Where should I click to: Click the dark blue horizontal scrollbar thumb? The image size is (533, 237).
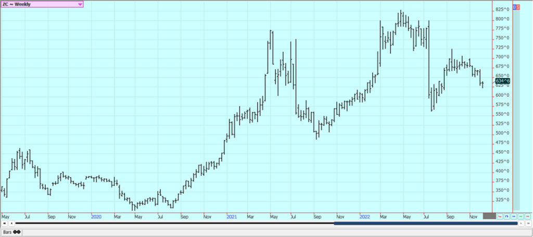tap(426, 223)
